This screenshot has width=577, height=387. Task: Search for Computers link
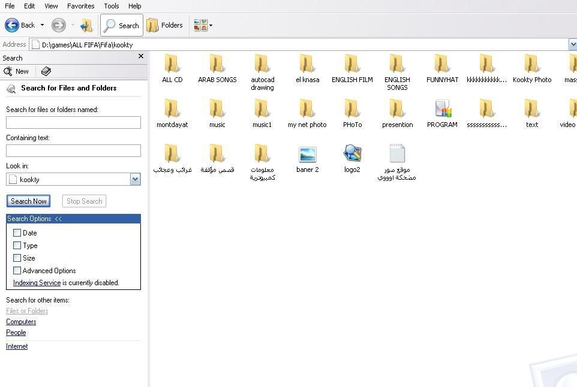[x=21, y=322]
